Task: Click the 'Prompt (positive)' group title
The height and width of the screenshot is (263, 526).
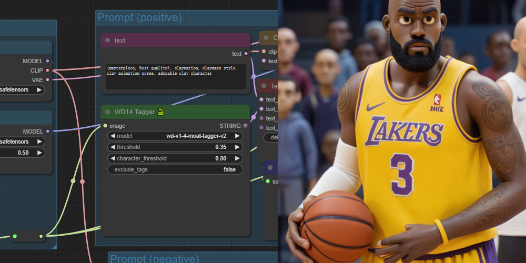Action: pyautogui.click(x=139, y=17)
